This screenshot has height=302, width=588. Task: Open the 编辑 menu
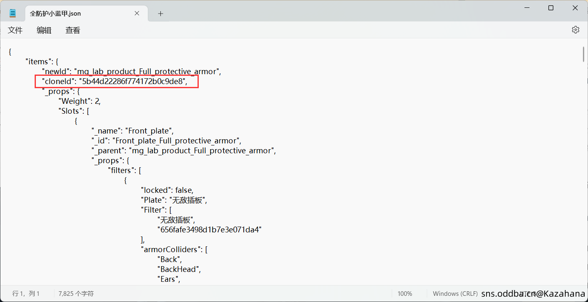pyautogui.click(x=44, y=30)
